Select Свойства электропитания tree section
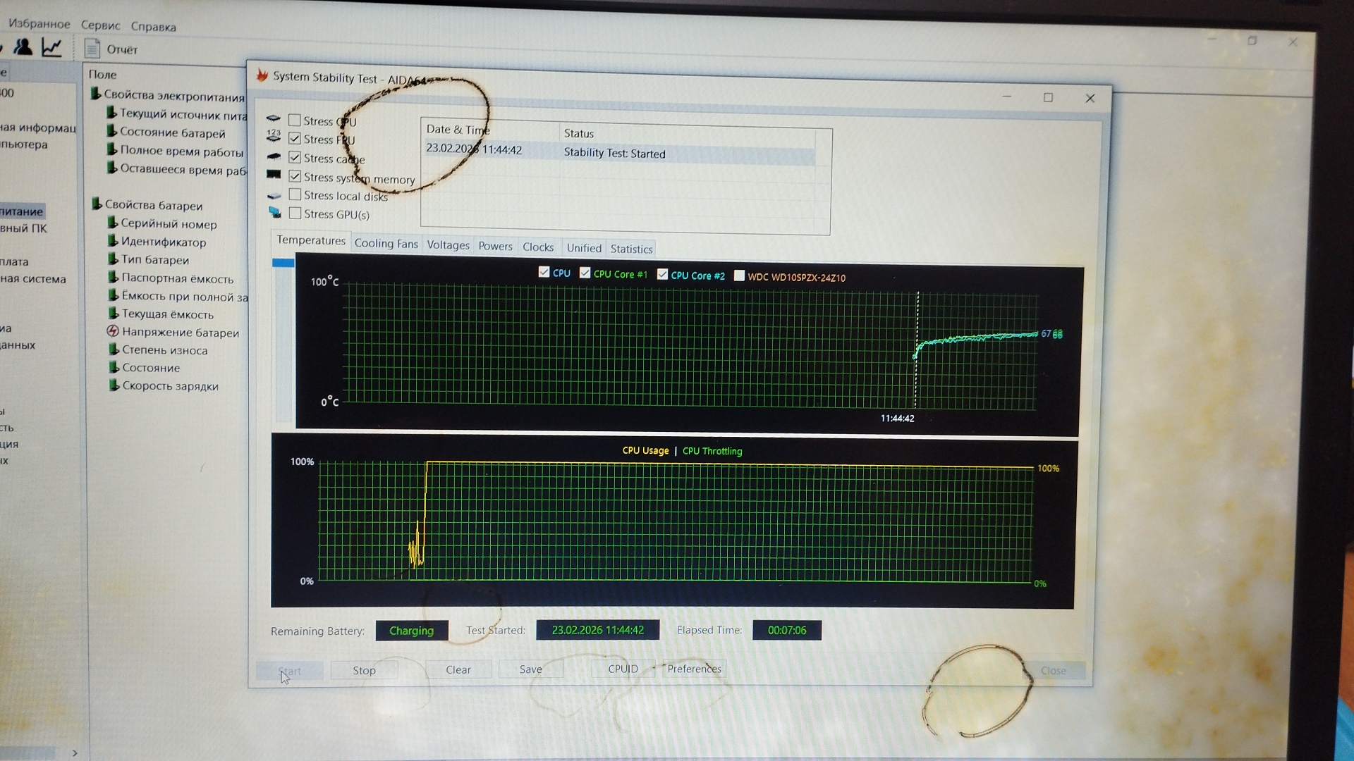1354x761 pixels. tap(173, 95)
